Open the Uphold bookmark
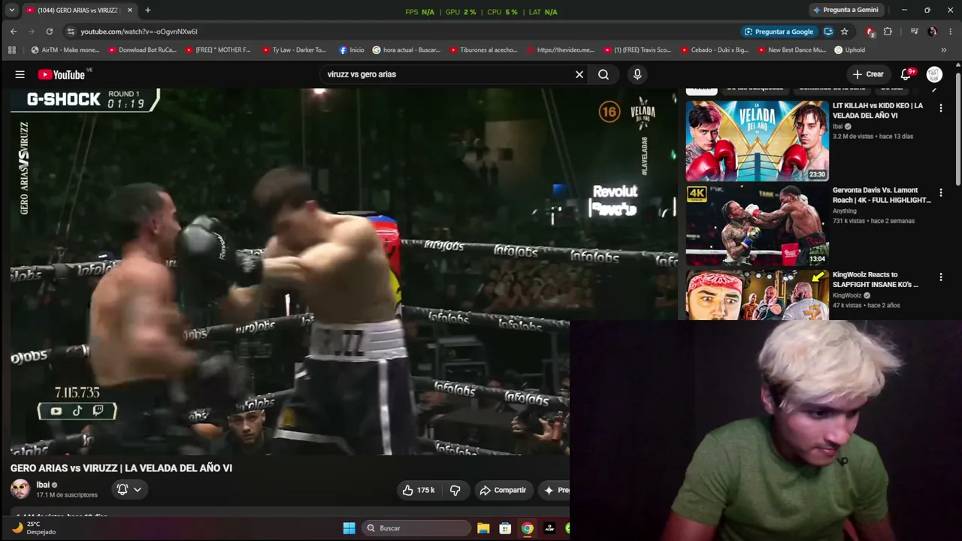Image resolution: width=962 pixels, height=541 pixels. pyautogui.click(x=850, y=50)
